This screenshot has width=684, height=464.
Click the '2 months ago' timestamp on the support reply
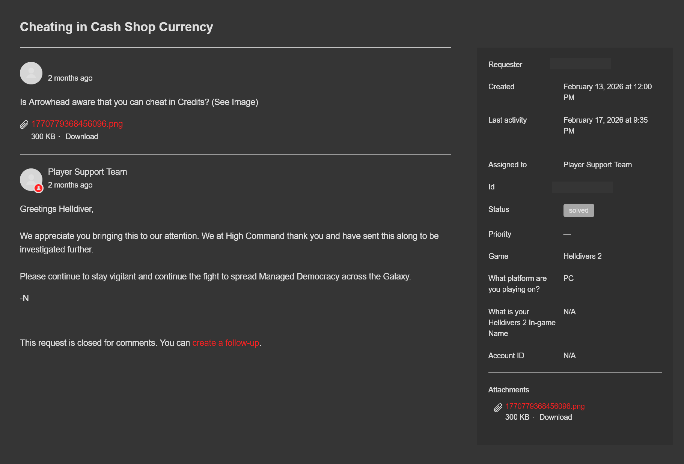pyautogui.click(x=70, y=185)
